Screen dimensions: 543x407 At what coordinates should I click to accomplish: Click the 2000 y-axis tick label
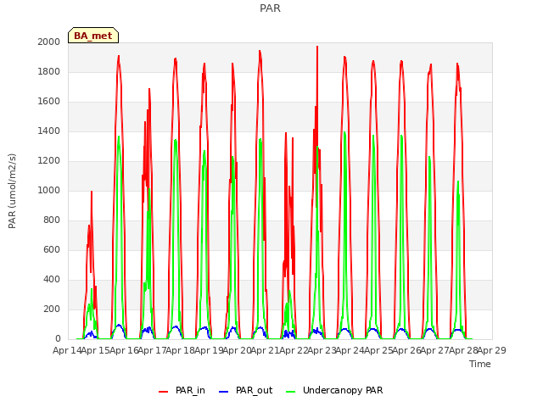pos(49,42)
